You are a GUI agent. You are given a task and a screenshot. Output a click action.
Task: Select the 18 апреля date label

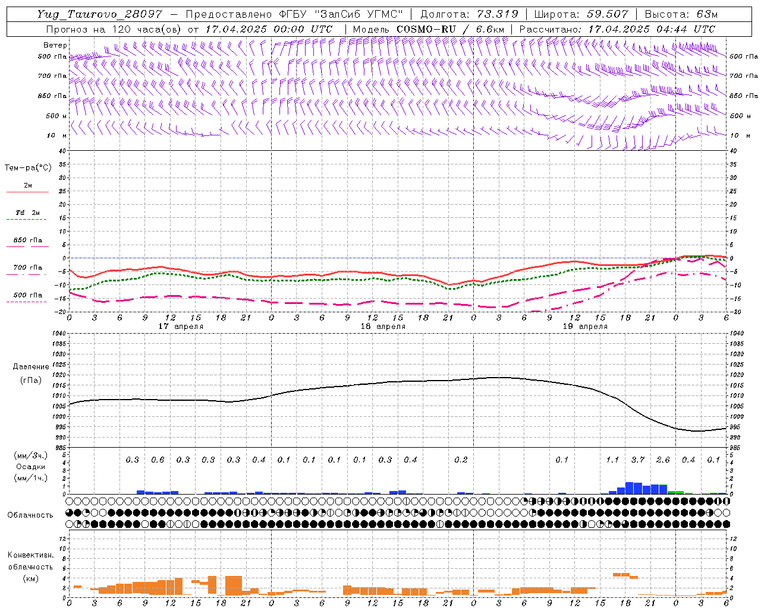point(383,327)
